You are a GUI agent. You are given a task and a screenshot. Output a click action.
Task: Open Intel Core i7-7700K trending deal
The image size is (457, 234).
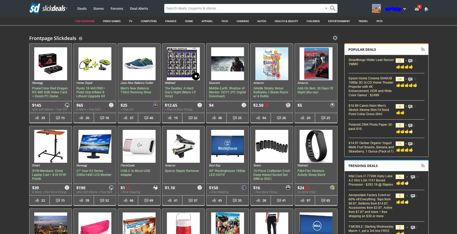371,180
